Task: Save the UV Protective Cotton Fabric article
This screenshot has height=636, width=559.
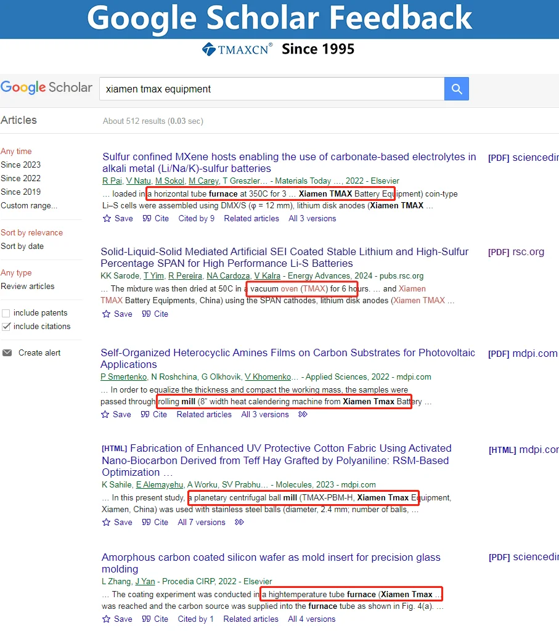Action: 118,523
